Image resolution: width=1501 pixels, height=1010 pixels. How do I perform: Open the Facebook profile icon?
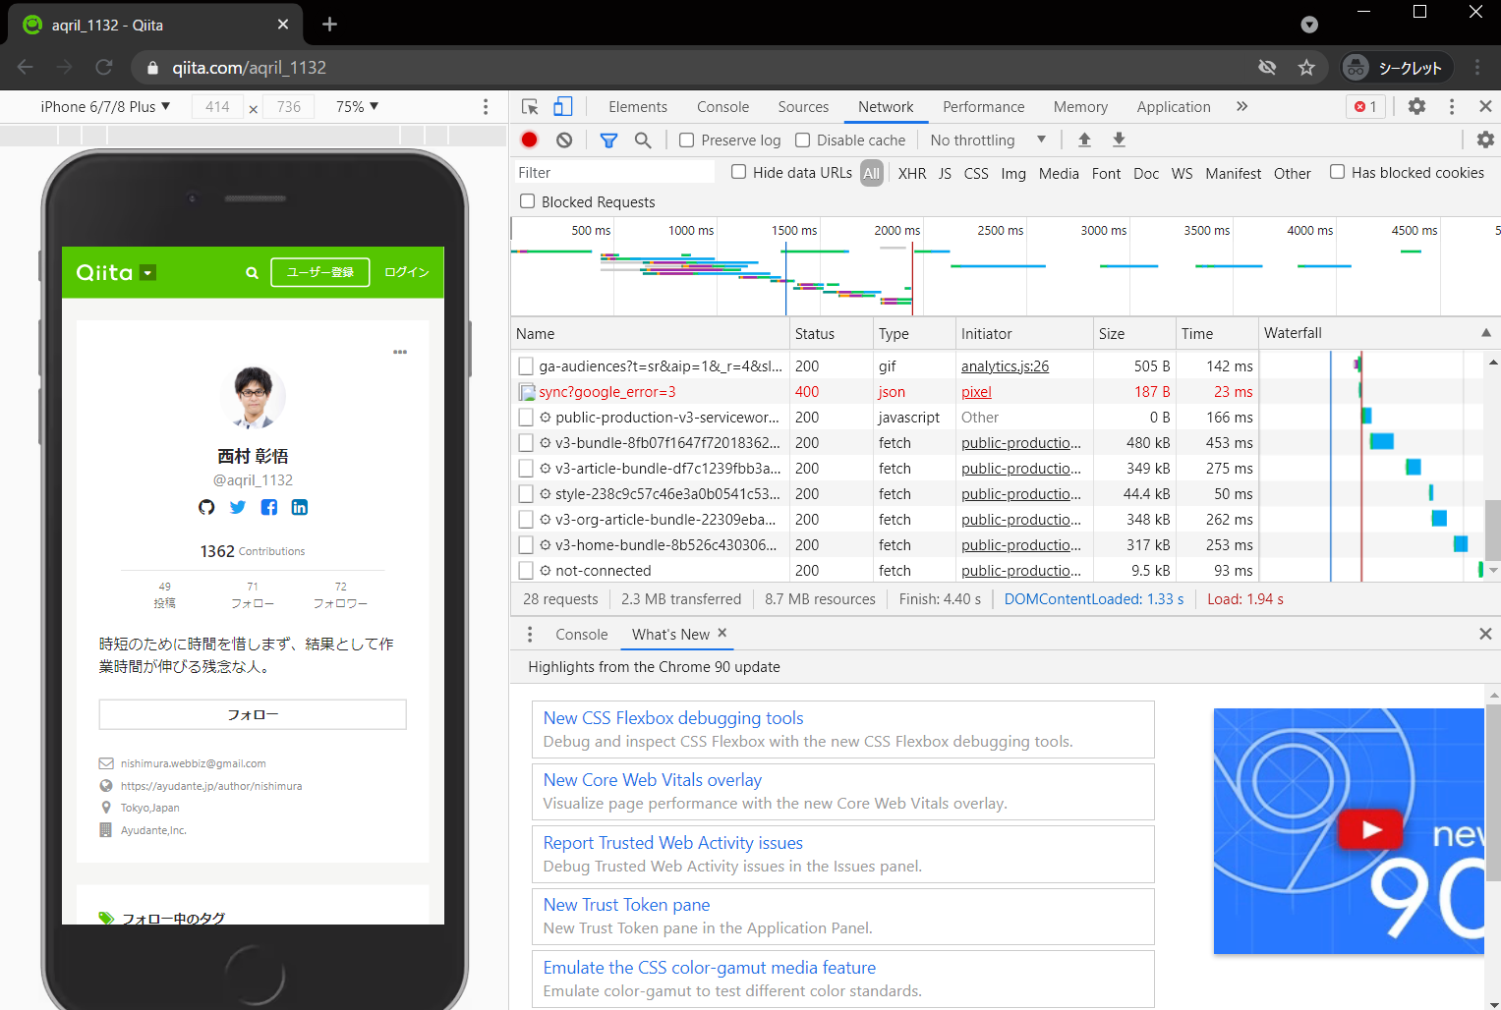[268, 507]
